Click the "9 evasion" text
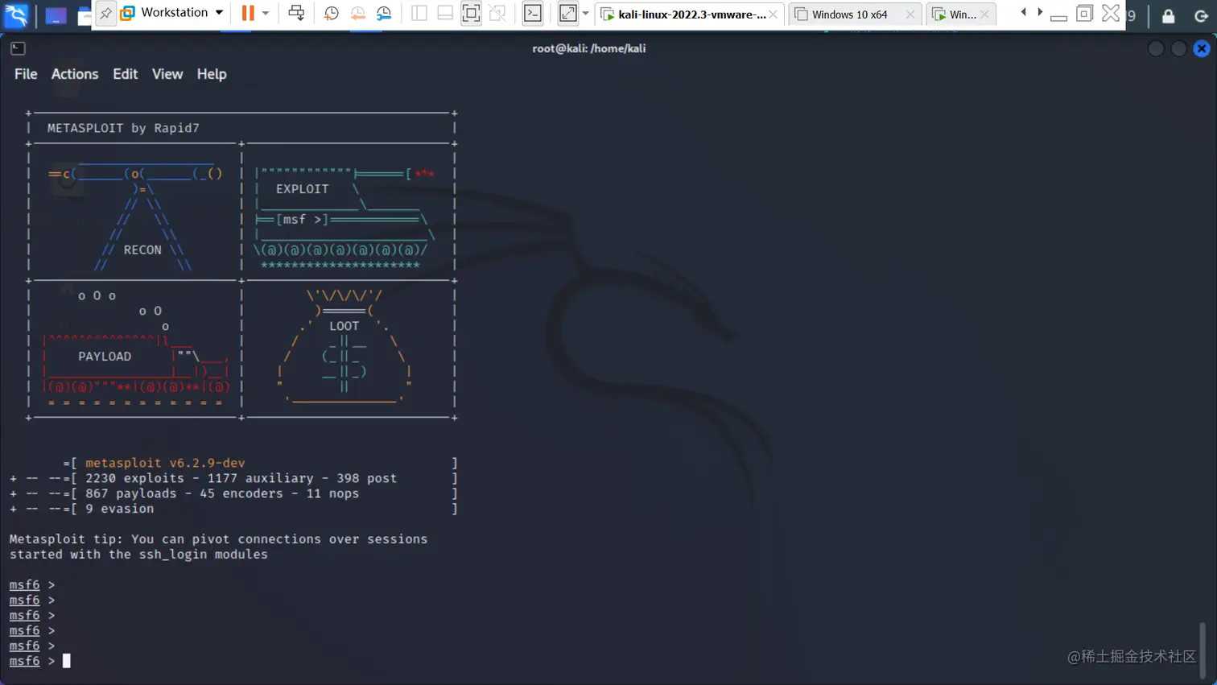The image size is (1217, 685). point(119,509)
